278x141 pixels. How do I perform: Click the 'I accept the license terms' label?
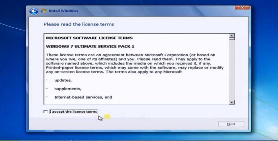click(x=73, y=112)
